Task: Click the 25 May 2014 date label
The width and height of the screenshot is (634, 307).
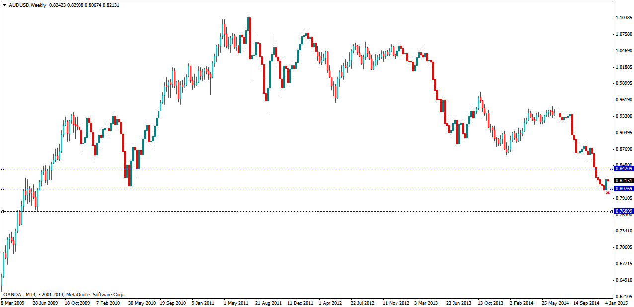Action: coord(555,303)
